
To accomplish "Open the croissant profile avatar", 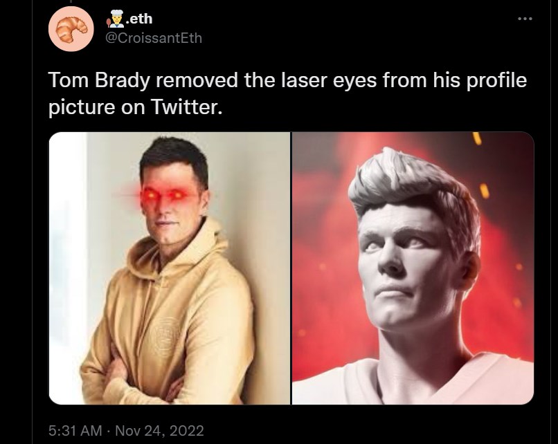I will point(71,29).
